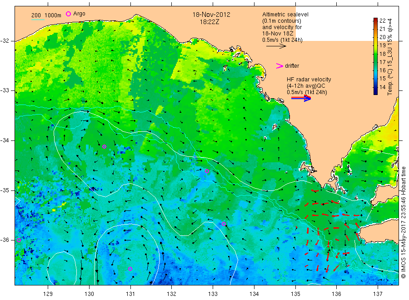409x300 pixels.
Task: Click the IMOS copyright timestamp text
Action: pos(403,222)
